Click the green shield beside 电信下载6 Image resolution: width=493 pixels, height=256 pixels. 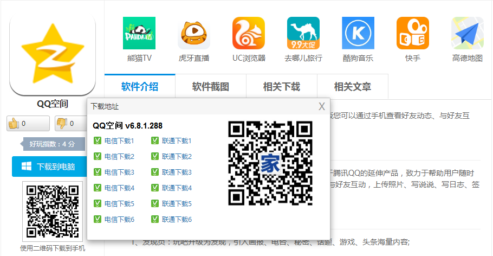(97, 219)
